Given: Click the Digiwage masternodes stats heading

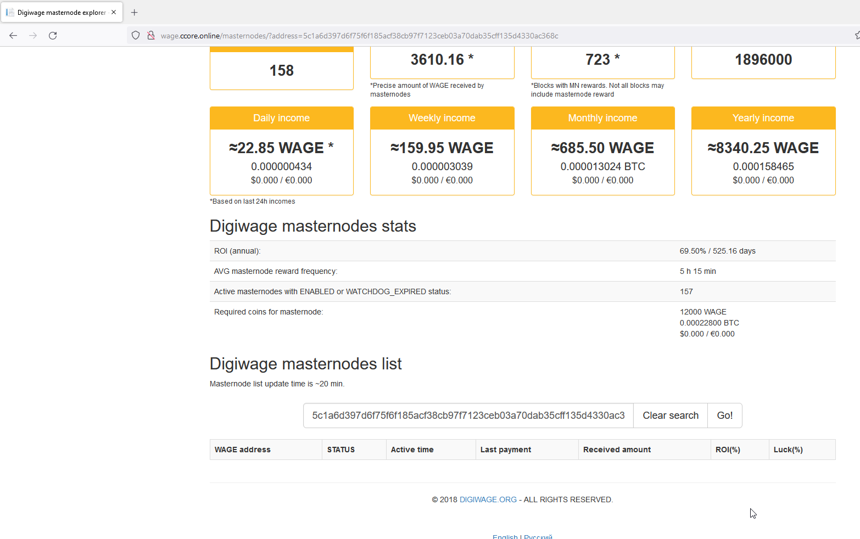Looking at the screenshot, I should tap(313, 226).
